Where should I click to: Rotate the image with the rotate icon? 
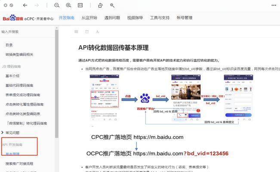tap(100, 5)
